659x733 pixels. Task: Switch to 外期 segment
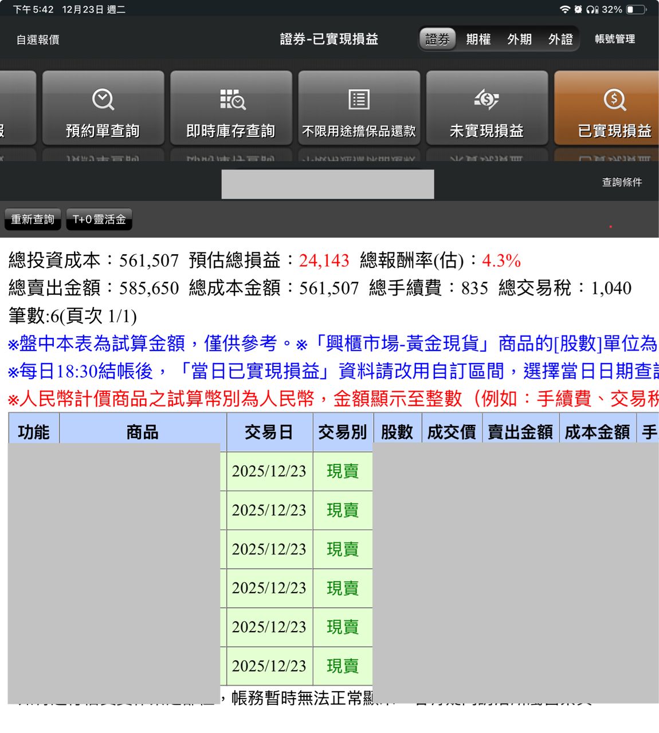[519, 40]
